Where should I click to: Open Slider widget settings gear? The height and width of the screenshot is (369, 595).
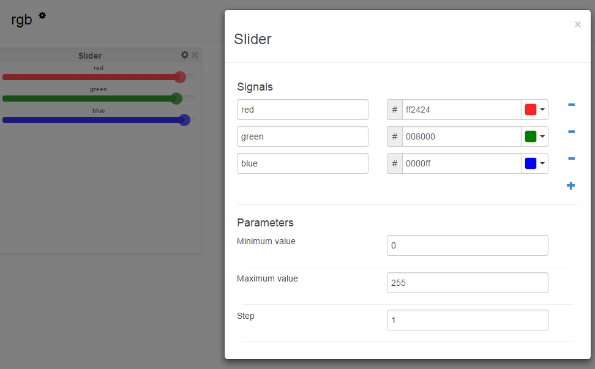(x=184, y=55)
